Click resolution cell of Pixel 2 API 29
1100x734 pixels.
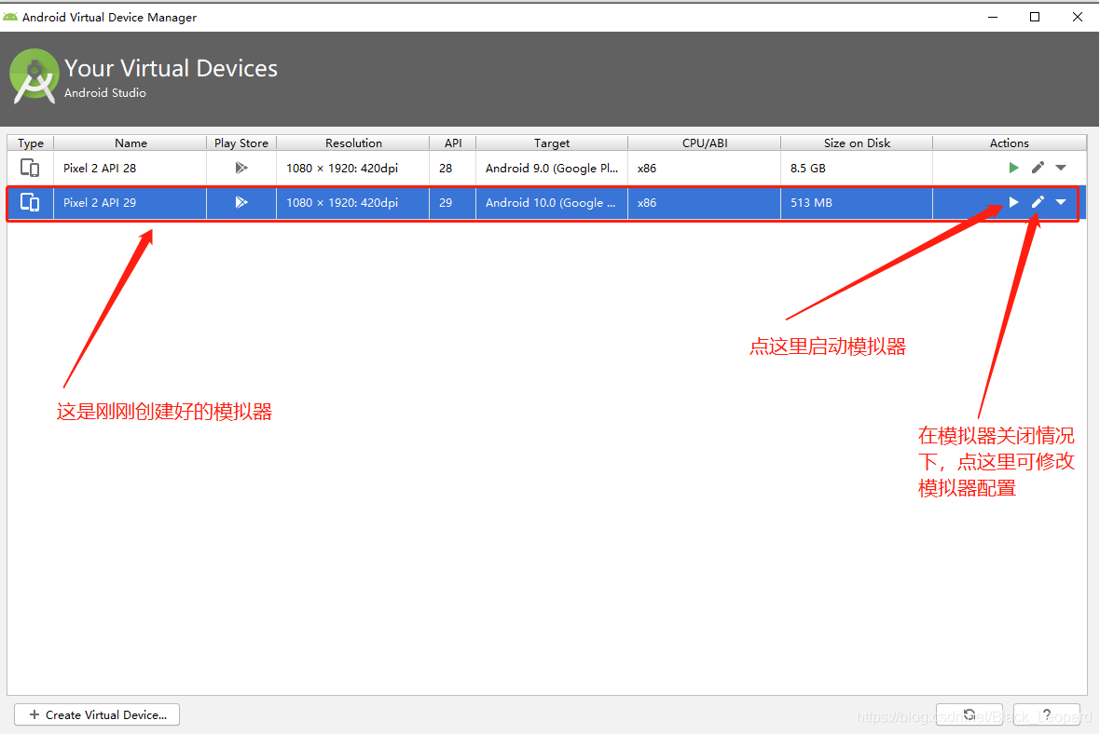click(353, 202)
